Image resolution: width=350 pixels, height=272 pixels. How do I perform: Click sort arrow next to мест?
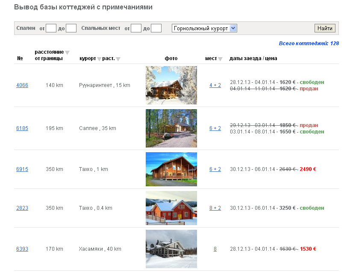(x=221, y=59)
